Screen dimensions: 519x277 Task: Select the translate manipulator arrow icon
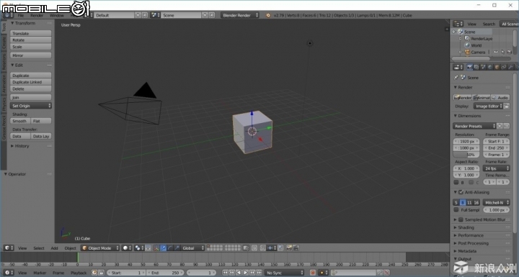click(x=163, y=248)
